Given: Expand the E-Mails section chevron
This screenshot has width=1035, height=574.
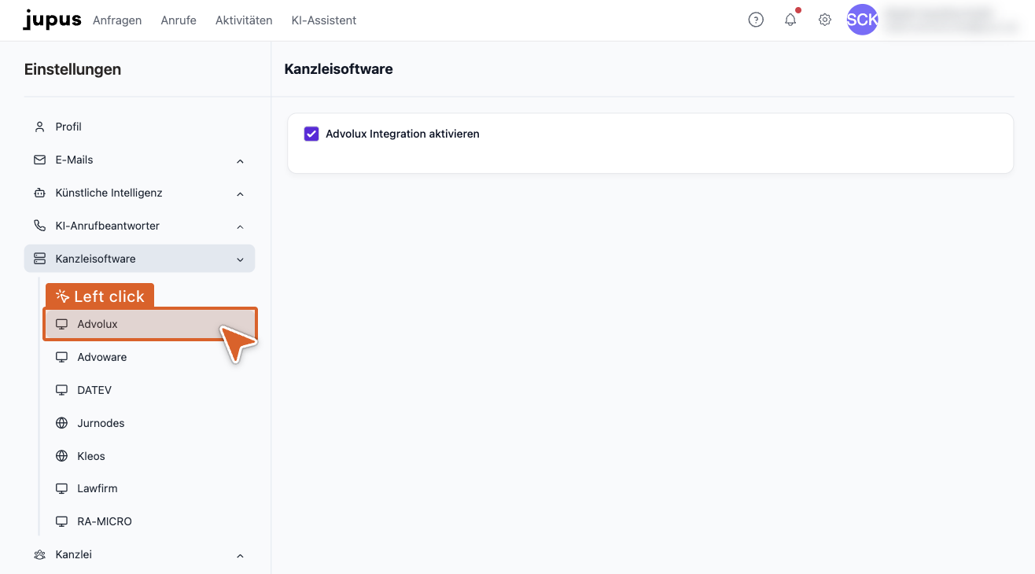Looking at the screenshot, I should tap(240, 161).
